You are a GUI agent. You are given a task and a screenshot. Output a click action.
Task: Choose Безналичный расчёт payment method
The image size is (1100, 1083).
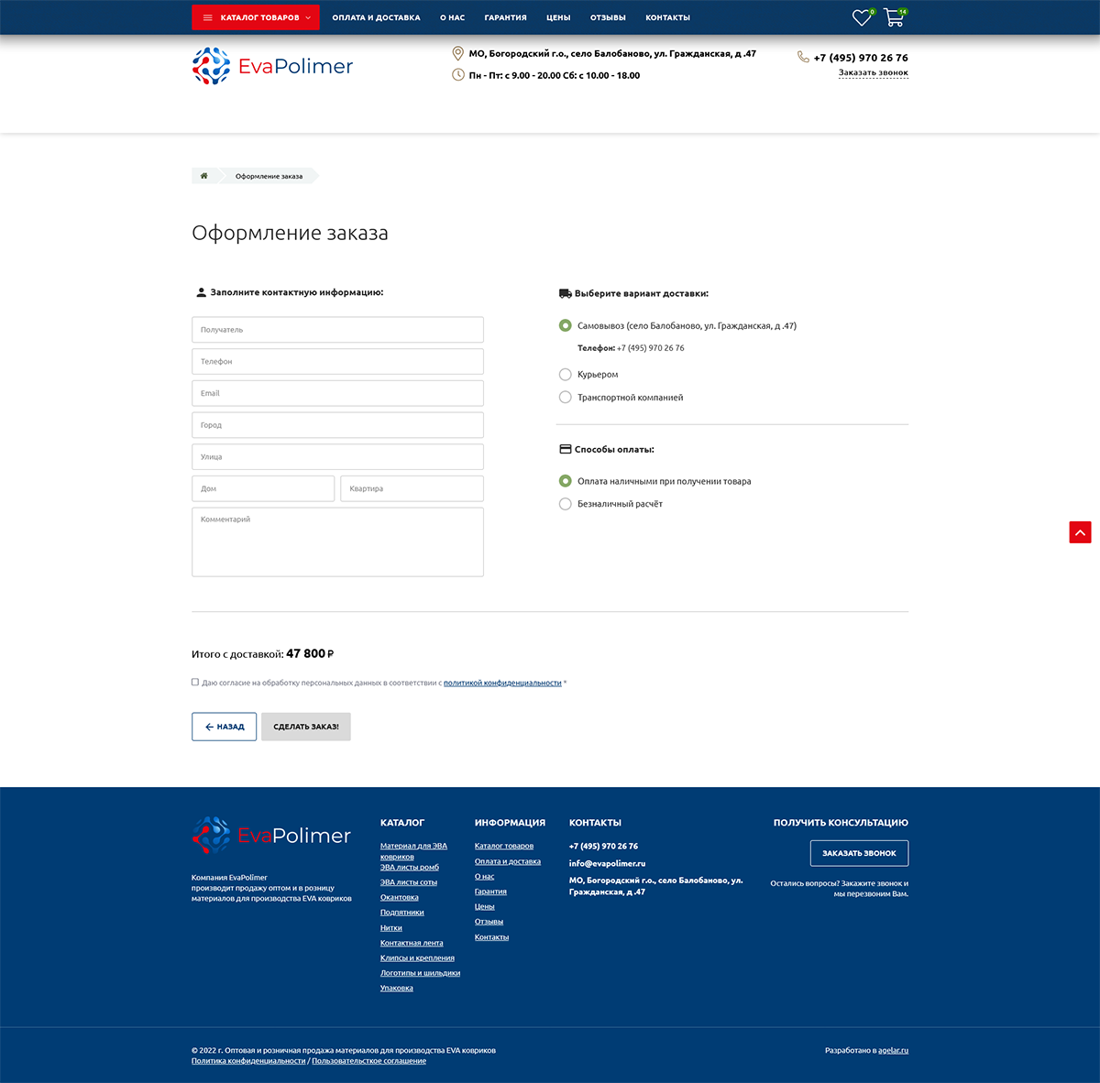(x=566, y=504)
